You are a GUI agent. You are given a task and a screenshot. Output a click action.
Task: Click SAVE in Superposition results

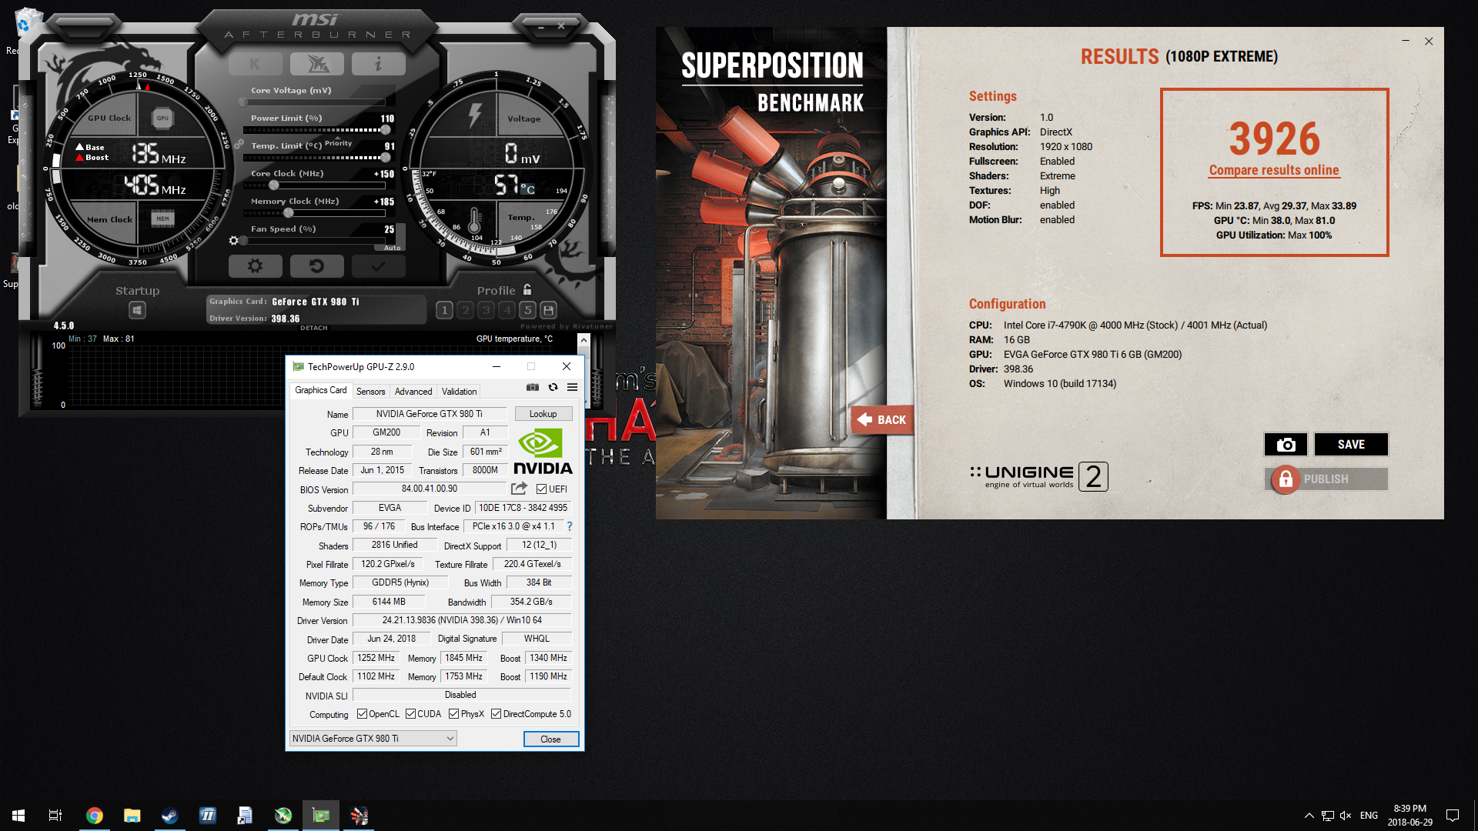pyautogui.click(x=1351, y=445)
